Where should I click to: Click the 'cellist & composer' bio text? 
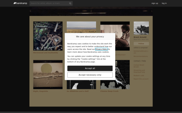point(141,48)
